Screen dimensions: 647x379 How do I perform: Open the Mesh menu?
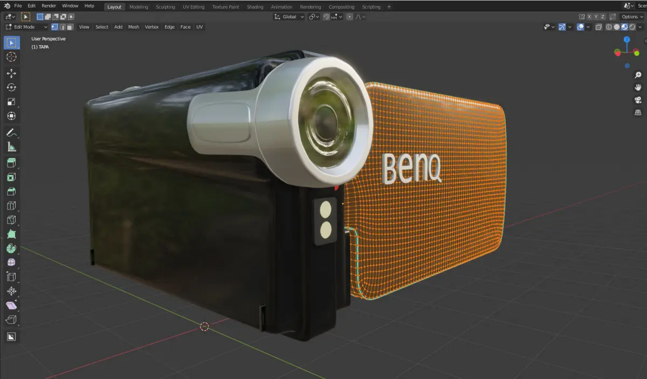(134, 27)
